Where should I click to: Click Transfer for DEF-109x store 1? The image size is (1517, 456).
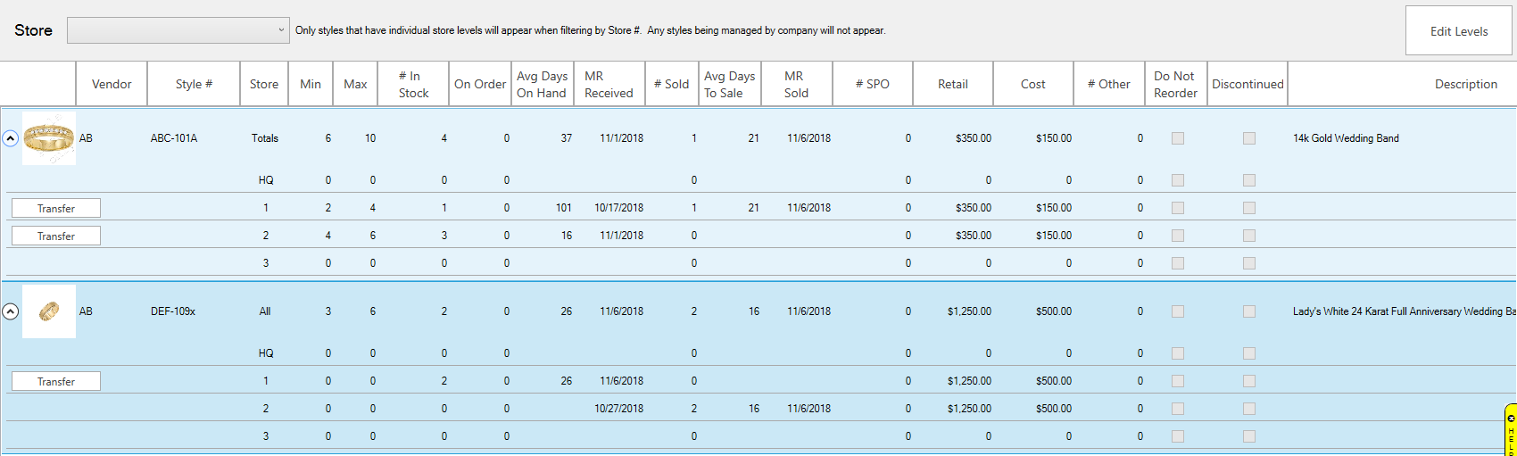coord(56,381)
